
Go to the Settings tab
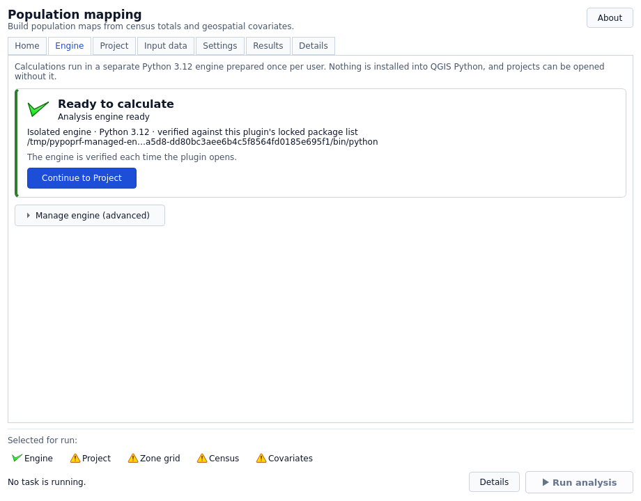pyautogui.click(x=220, y=46)
